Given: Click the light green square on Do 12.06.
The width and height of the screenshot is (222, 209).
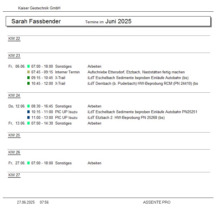Looking at the screenshot, I should pos(28,106).
